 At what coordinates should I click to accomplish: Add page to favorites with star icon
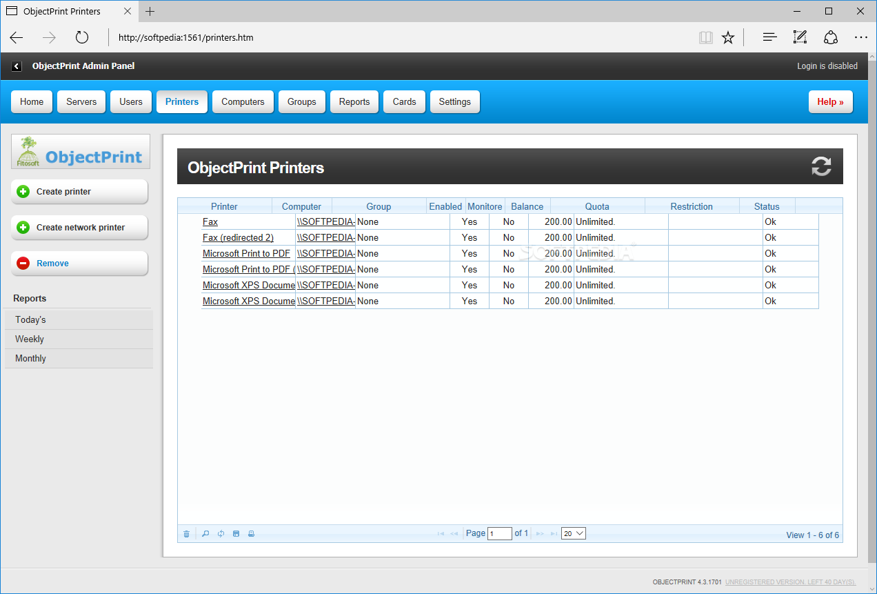point(728,37)
